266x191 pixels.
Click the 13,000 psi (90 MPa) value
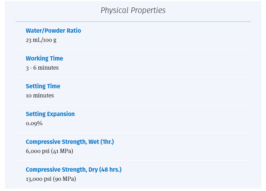[x=51, y=179]
